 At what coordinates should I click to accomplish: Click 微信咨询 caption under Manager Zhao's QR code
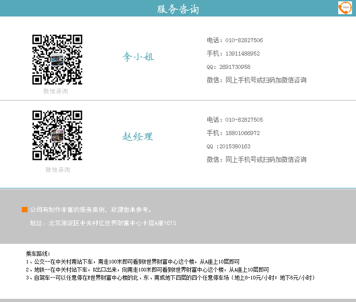58,170
